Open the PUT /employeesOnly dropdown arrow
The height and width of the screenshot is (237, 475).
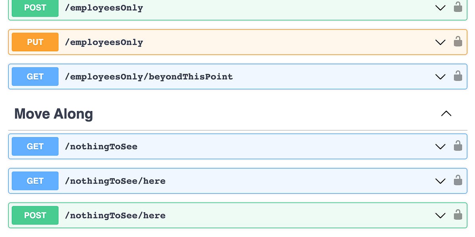(x=440, y=42)
